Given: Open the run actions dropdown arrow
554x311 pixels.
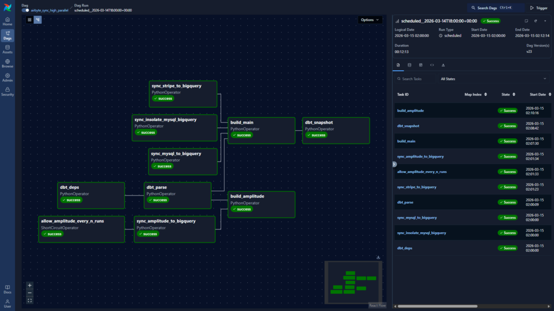Looking at the screenshot, I should [x=545, y=21].
